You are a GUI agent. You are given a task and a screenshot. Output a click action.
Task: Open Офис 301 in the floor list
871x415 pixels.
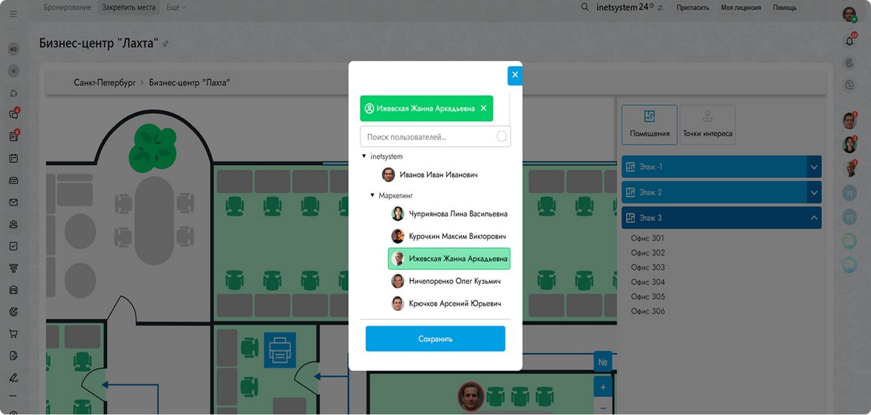(648, 238)
